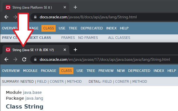The width and height of the screenshot is (178, 111).
Task: Open PREVIEW in the navigation bar
Action: [106, 71]
